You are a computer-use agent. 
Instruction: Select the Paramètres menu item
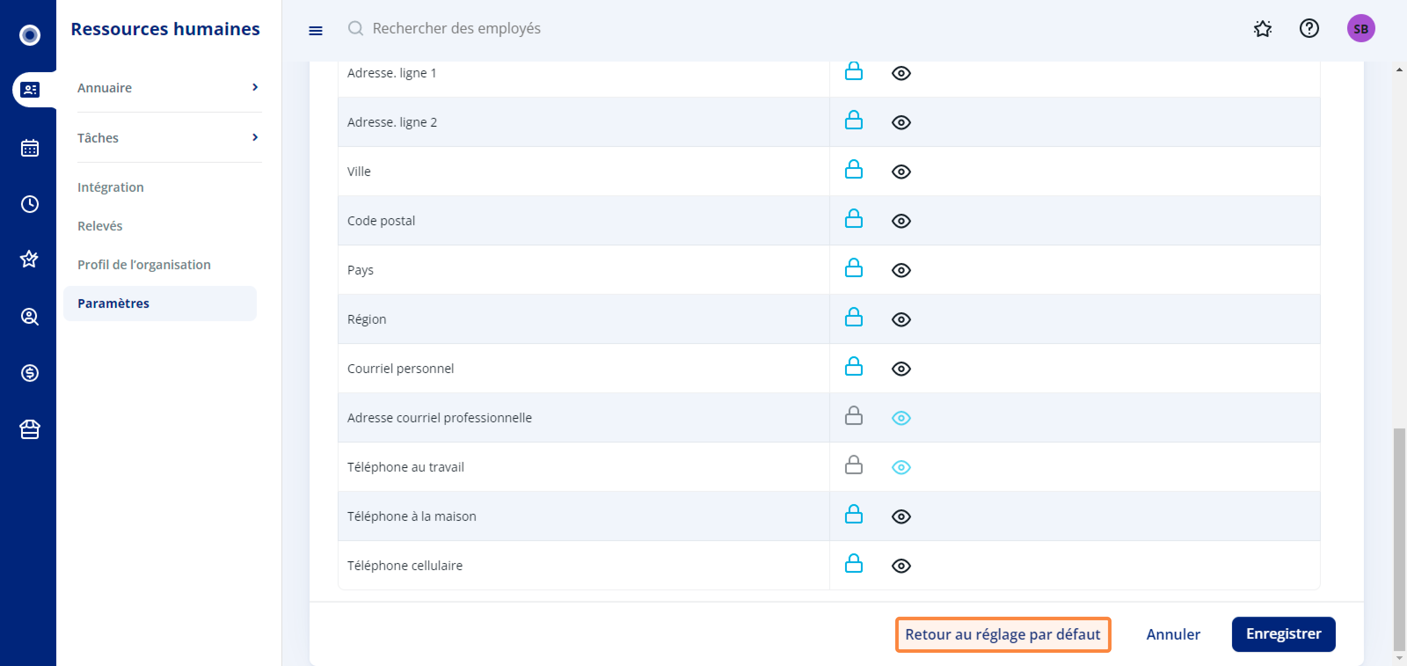tap(160, 303)
